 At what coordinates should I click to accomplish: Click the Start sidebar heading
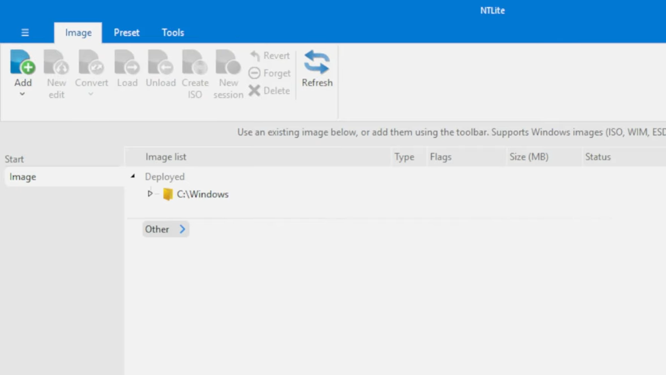click(15, 159)
